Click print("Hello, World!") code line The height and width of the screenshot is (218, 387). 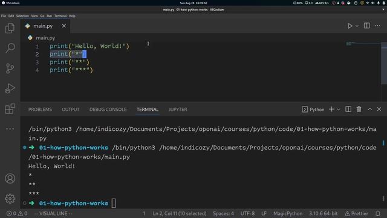click(x=89, y=46)
